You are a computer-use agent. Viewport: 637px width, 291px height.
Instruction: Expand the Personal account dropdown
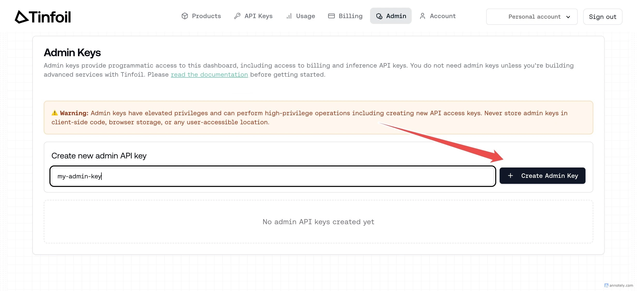click(532, 17)
